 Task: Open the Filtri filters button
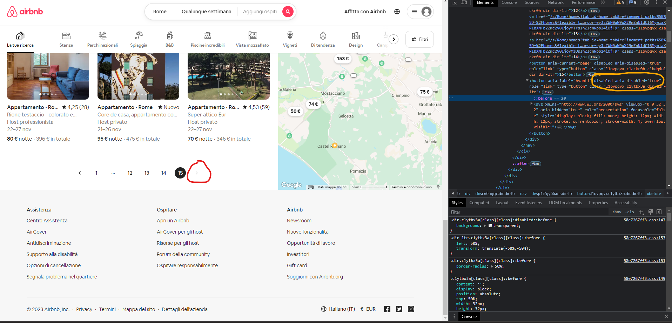coord(419,39)
